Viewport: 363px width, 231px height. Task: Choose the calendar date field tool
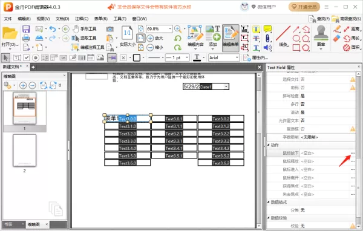(91, 57)
